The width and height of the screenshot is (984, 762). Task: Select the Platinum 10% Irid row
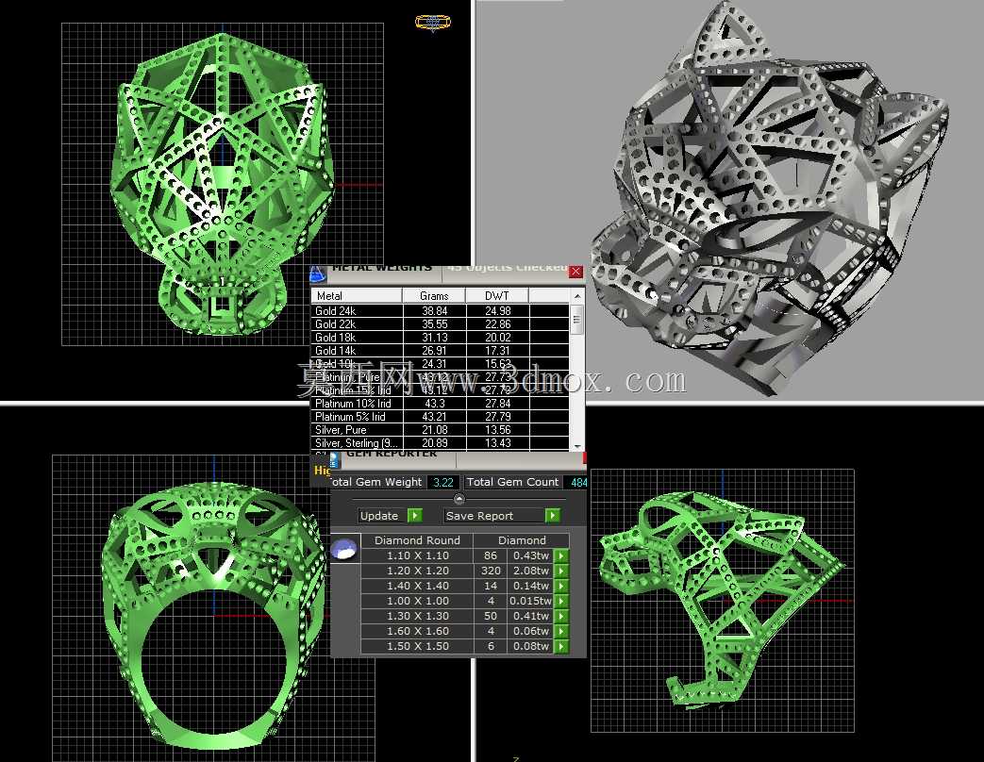440,404
